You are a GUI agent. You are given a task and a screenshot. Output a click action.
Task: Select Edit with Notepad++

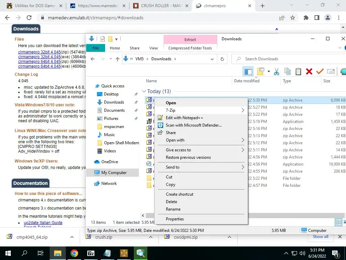tap(201, 117)
